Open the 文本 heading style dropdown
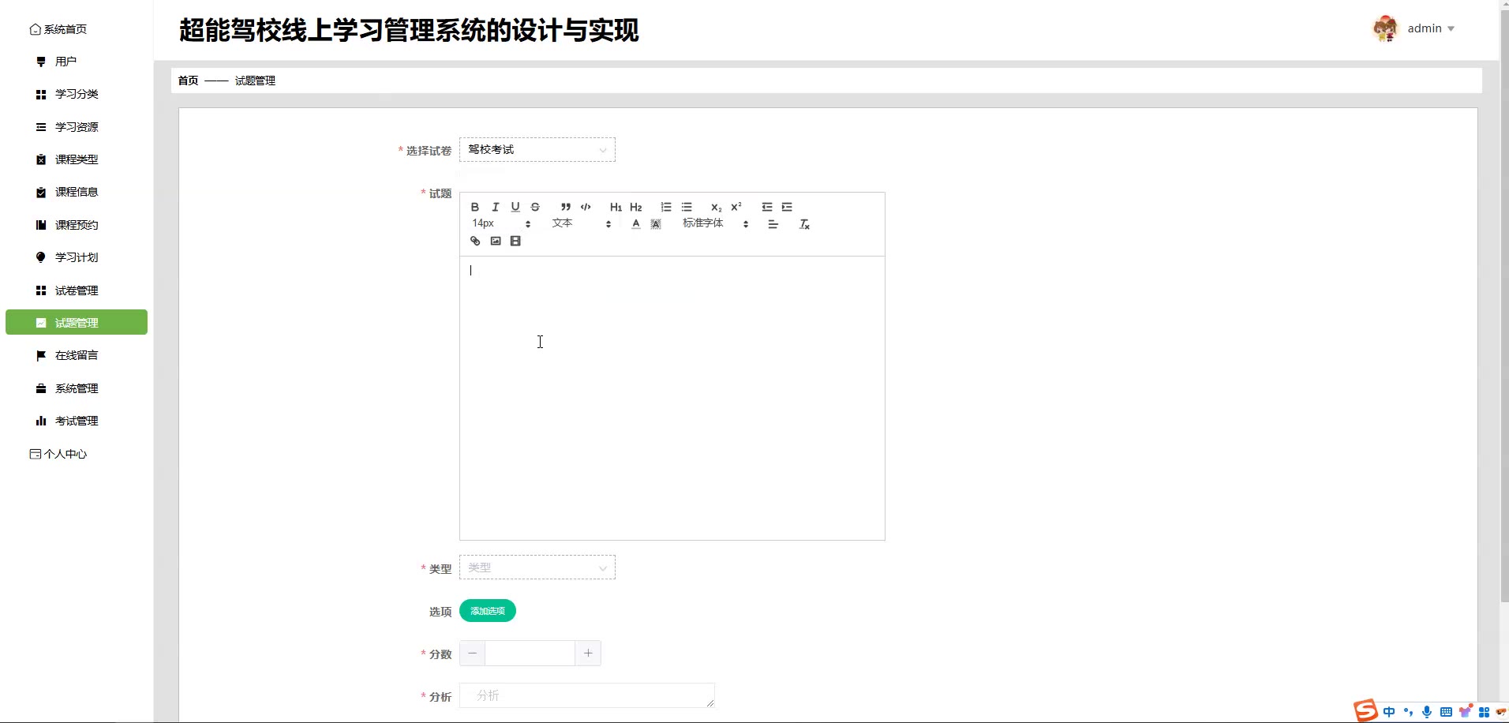The width and height of the screenshot is (1509, 723). click(582, 224)
